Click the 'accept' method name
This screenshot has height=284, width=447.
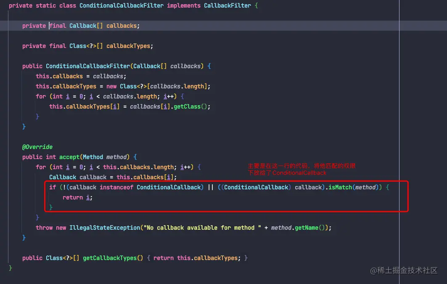(x=69, y=157)
